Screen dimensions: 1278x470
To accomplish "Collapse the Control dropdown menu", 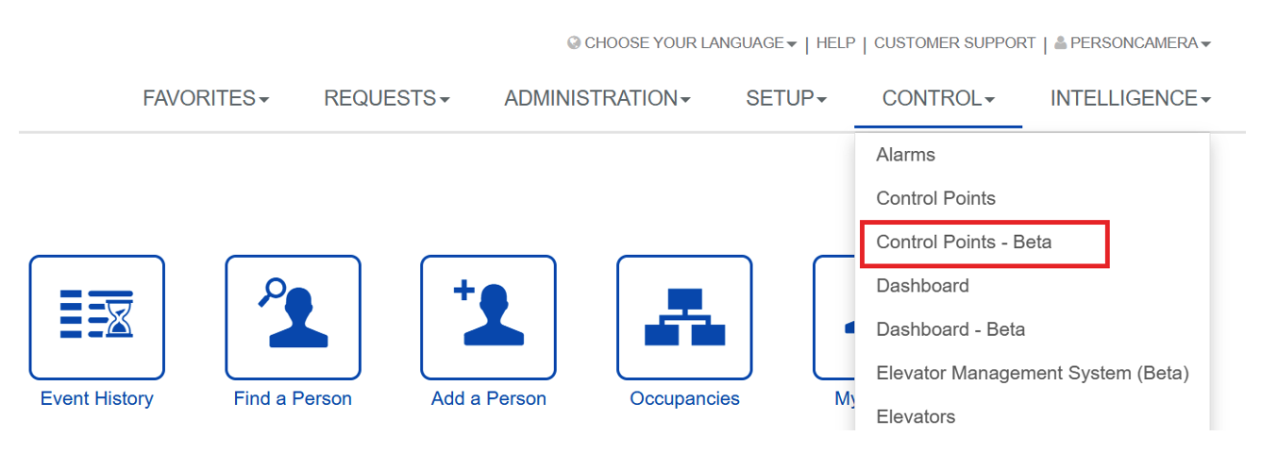I will coord(938,98).
